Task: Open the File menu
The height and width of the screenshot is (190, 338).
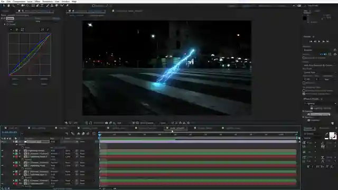Action: 3,1
